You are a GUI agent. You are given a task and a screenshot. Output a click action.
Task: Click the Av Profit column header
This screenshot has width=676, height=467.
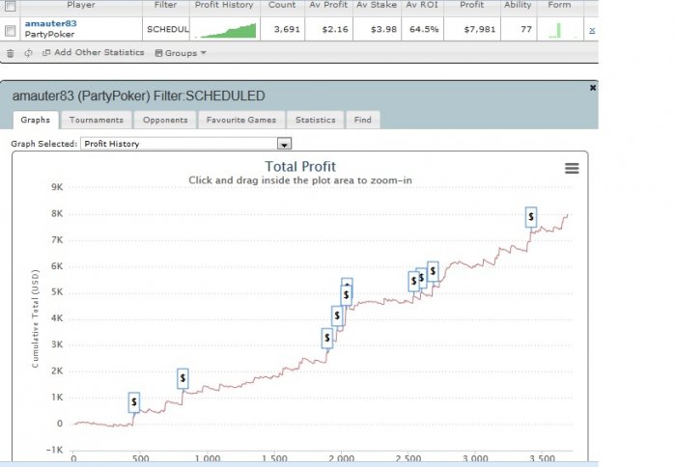coord(328,5)
